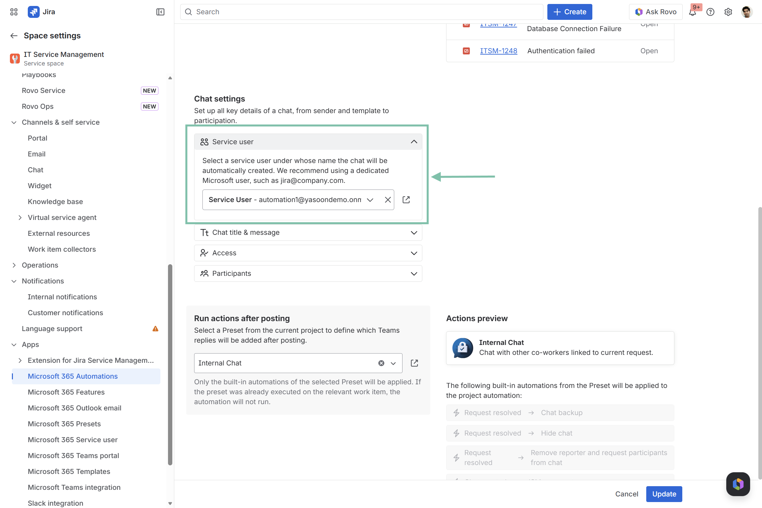
Task: Click into the Search field
Action: coord(361,12)
